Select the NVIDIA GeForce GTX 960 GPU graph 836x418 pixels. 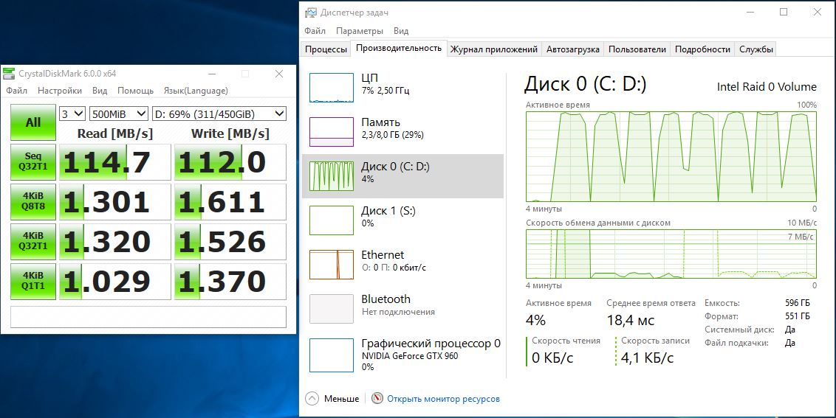pos(331,355)
